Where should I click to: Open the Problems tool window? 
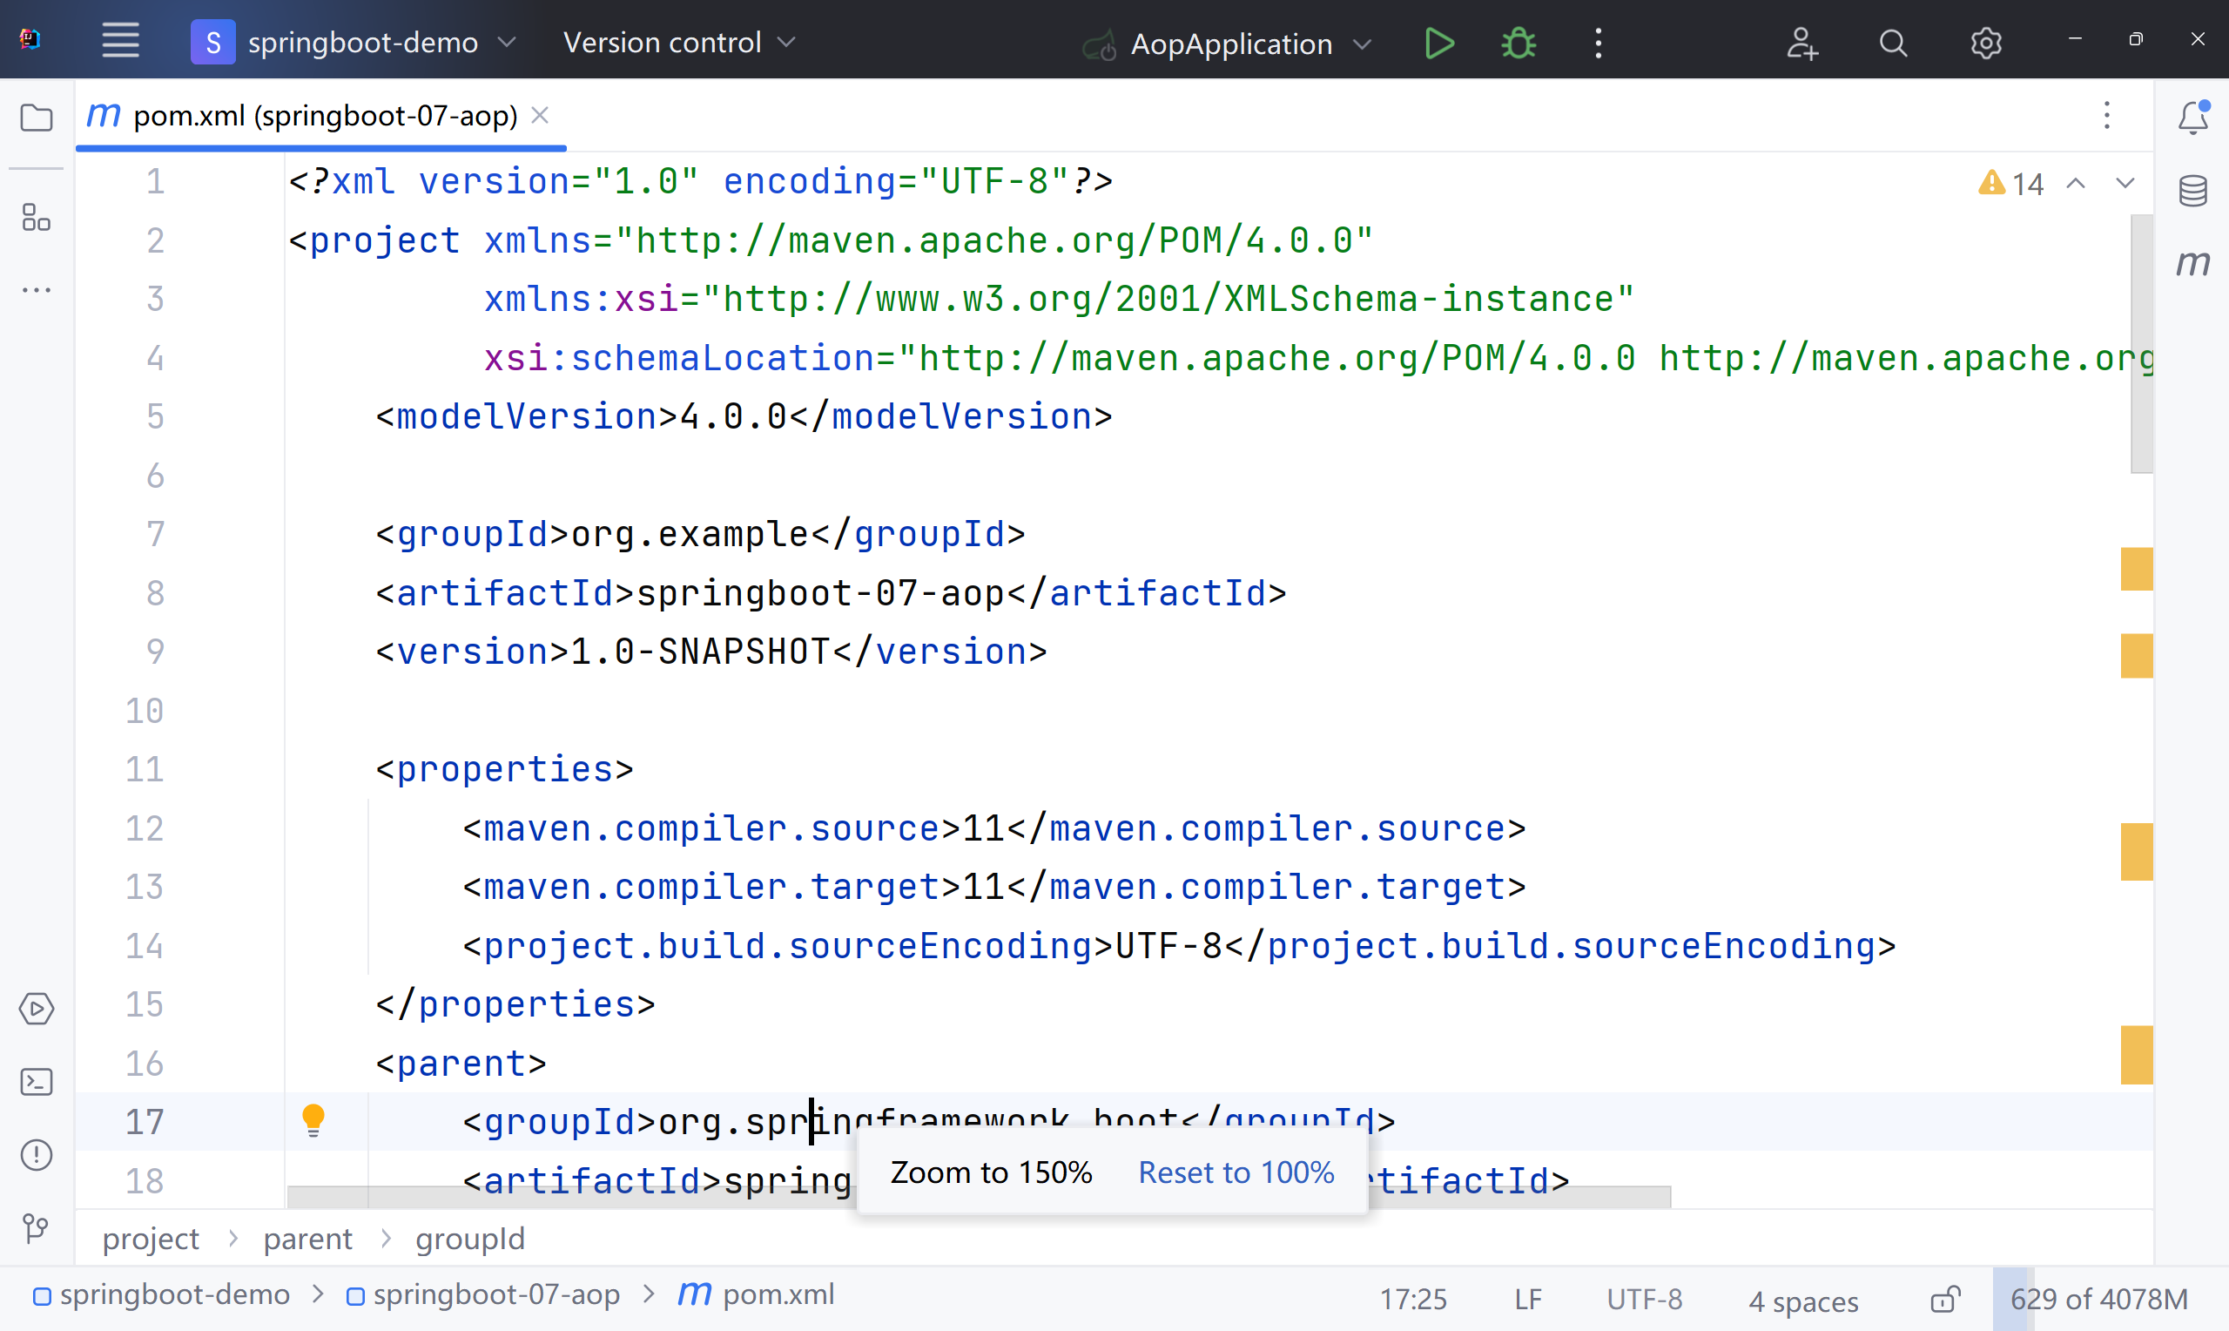coord(36,1154)
